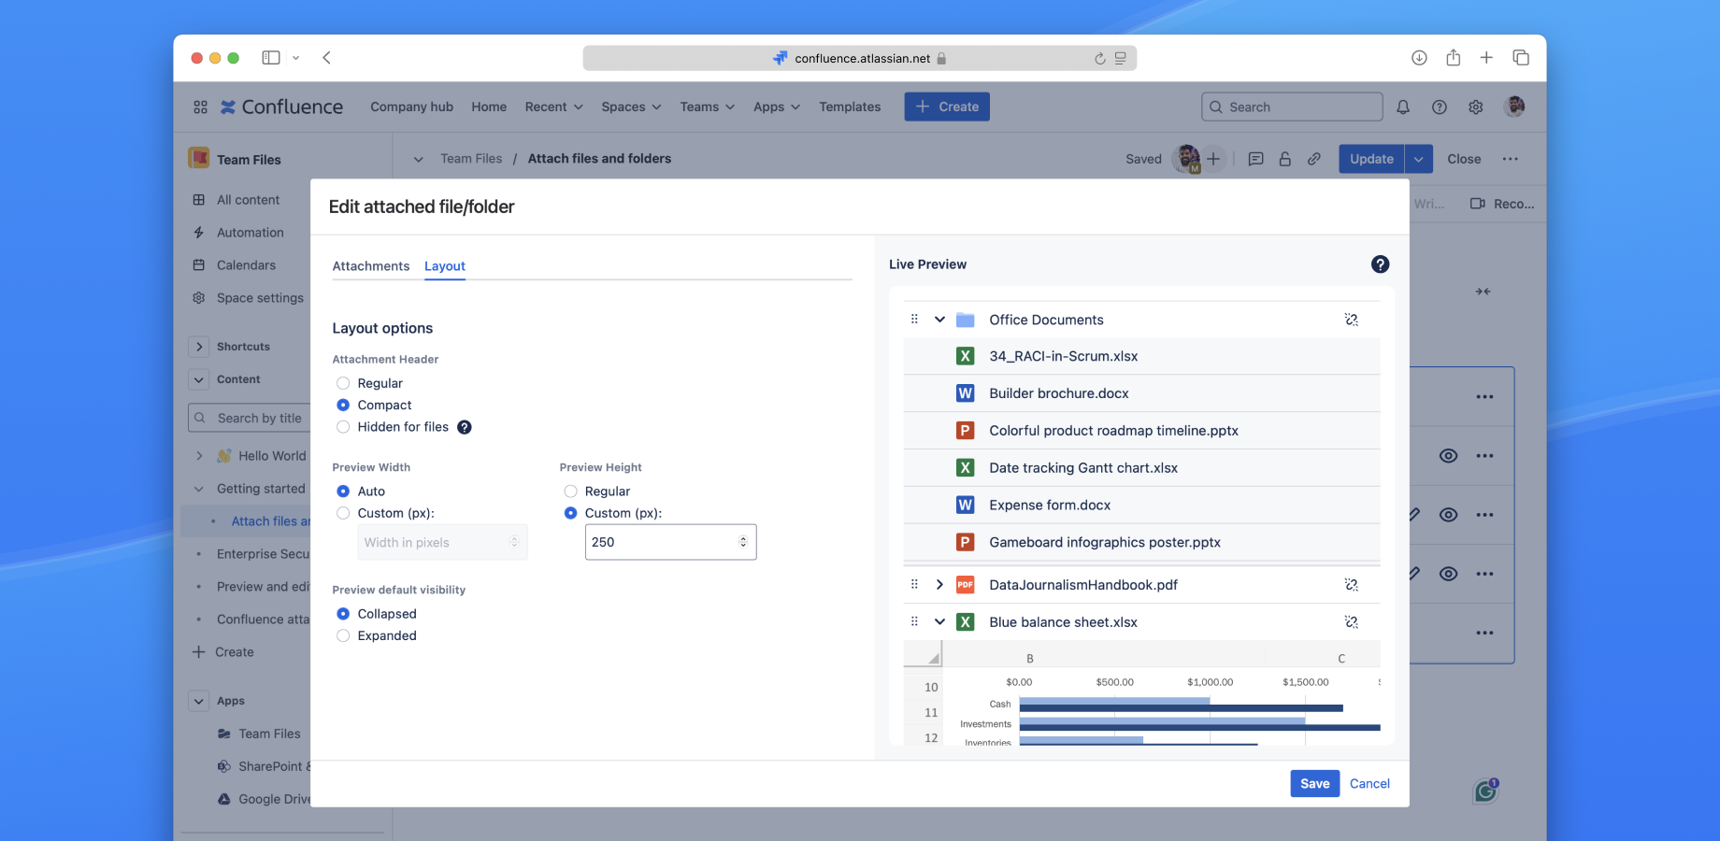The width and height of the screenshot is (1720, 841).
Task: Click unlink icon for DataJournalismHandbook.pdf
Action: click(1351, 585)
